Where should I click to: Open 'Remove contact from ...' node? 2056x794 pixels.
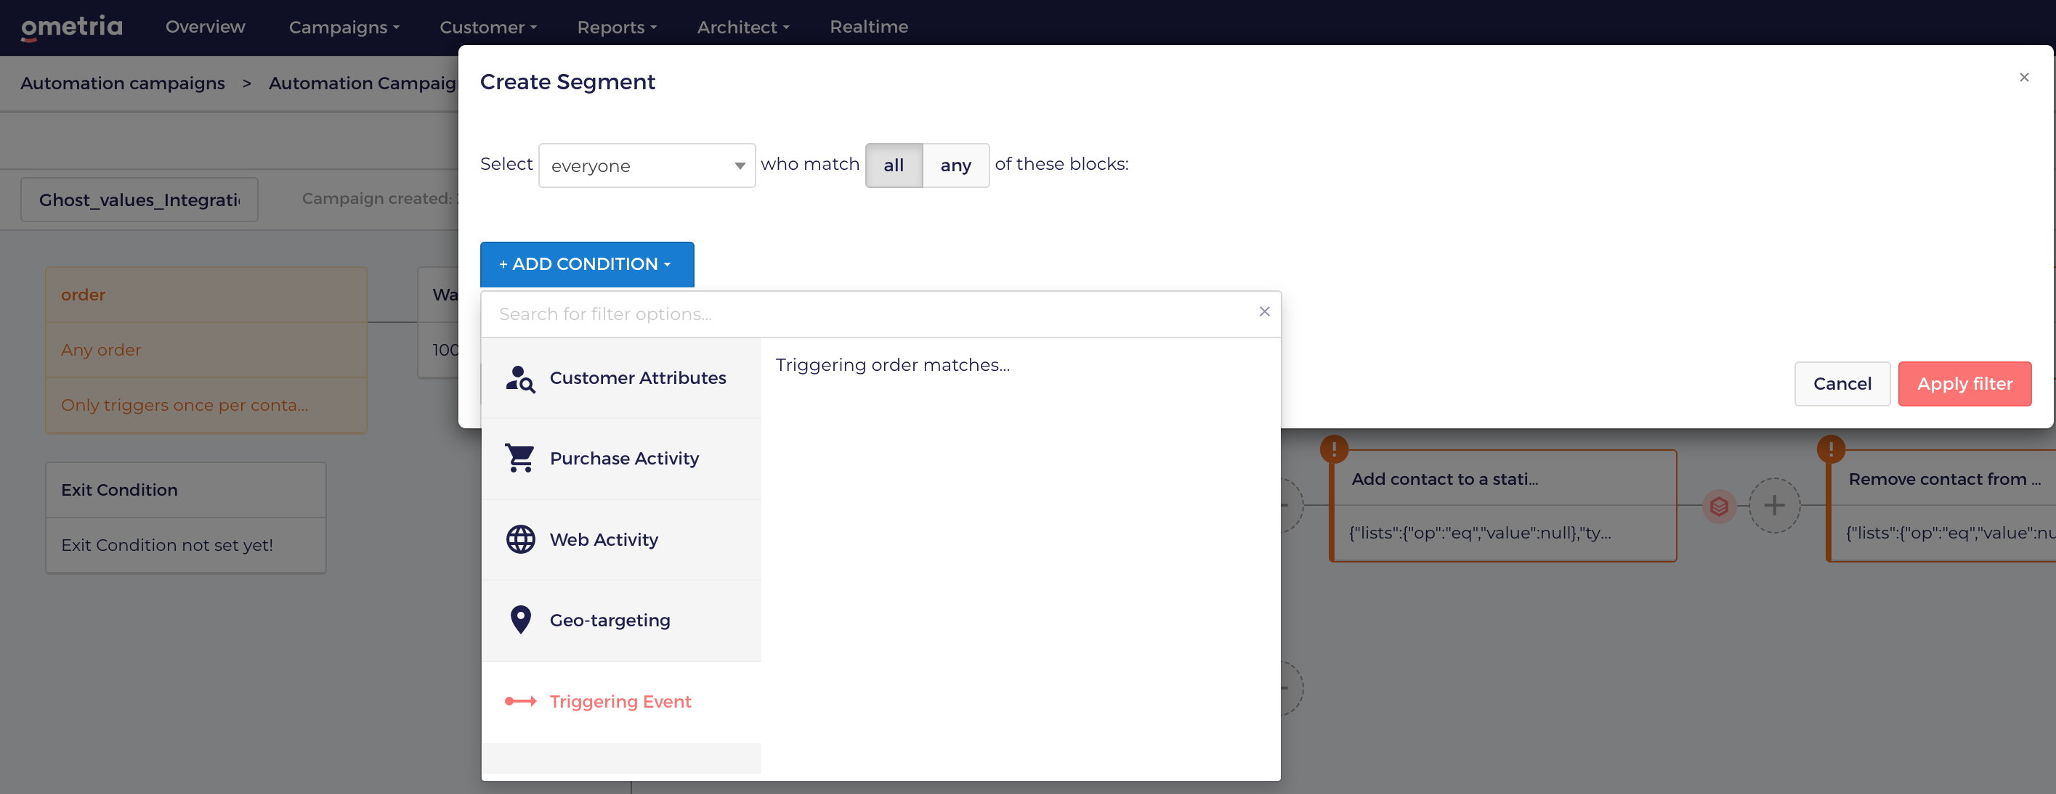click(1941, 506)
